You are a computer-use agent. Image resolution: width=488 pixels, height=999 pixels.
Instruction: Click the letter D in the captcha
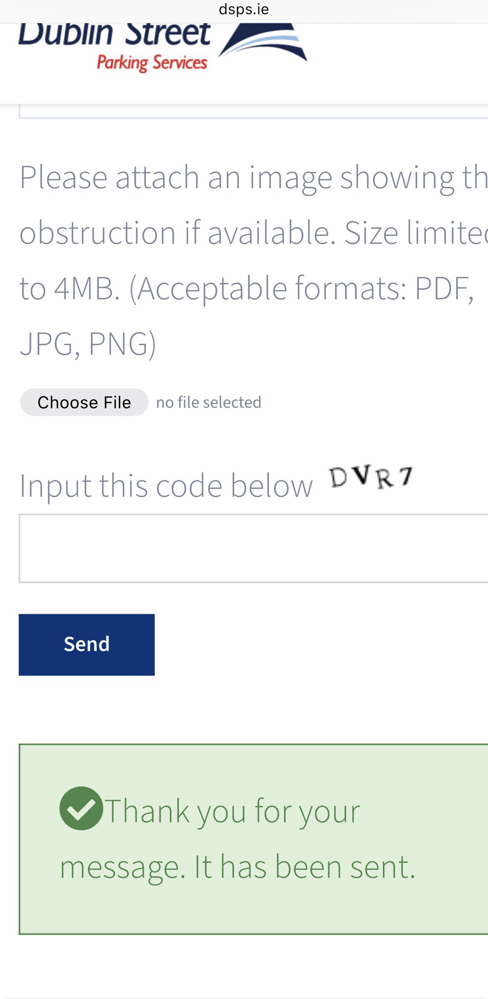coord(339,478)
